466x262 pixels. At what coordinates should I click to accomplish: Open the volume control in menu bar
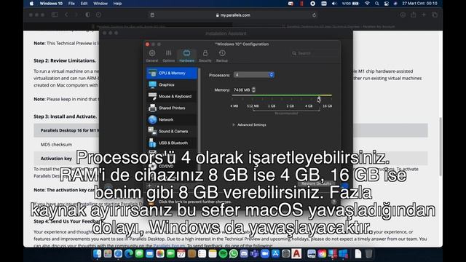334,4
